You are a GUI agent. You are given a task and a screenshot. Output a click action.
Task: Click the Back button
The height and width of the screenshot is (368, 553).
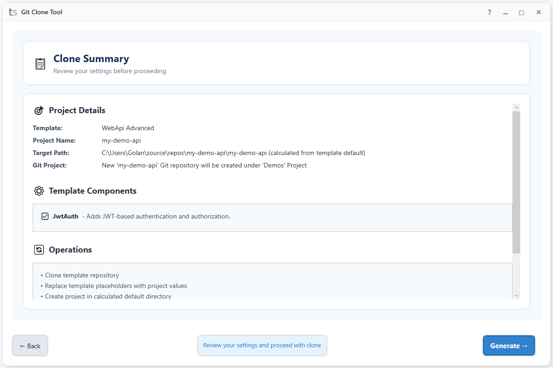click(x=30, y=345)
